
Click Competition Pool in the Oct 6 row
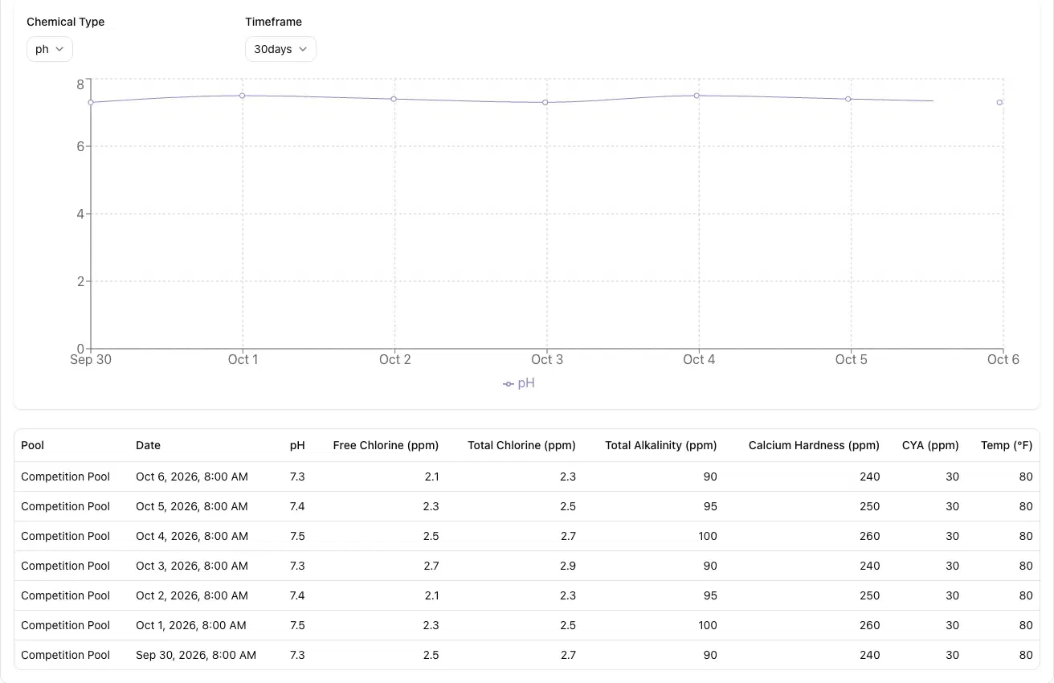coord(65,476)
